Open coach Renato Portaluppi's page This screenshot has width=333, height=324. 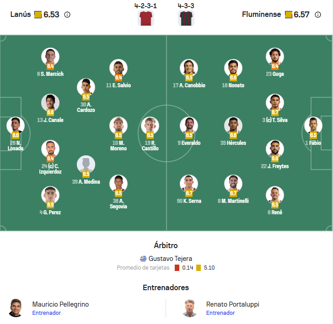pyautogui.click(x=232, y=304)
